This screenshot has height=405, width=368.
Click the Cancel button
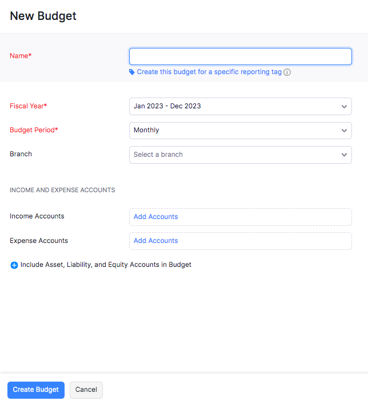[86, 390]
